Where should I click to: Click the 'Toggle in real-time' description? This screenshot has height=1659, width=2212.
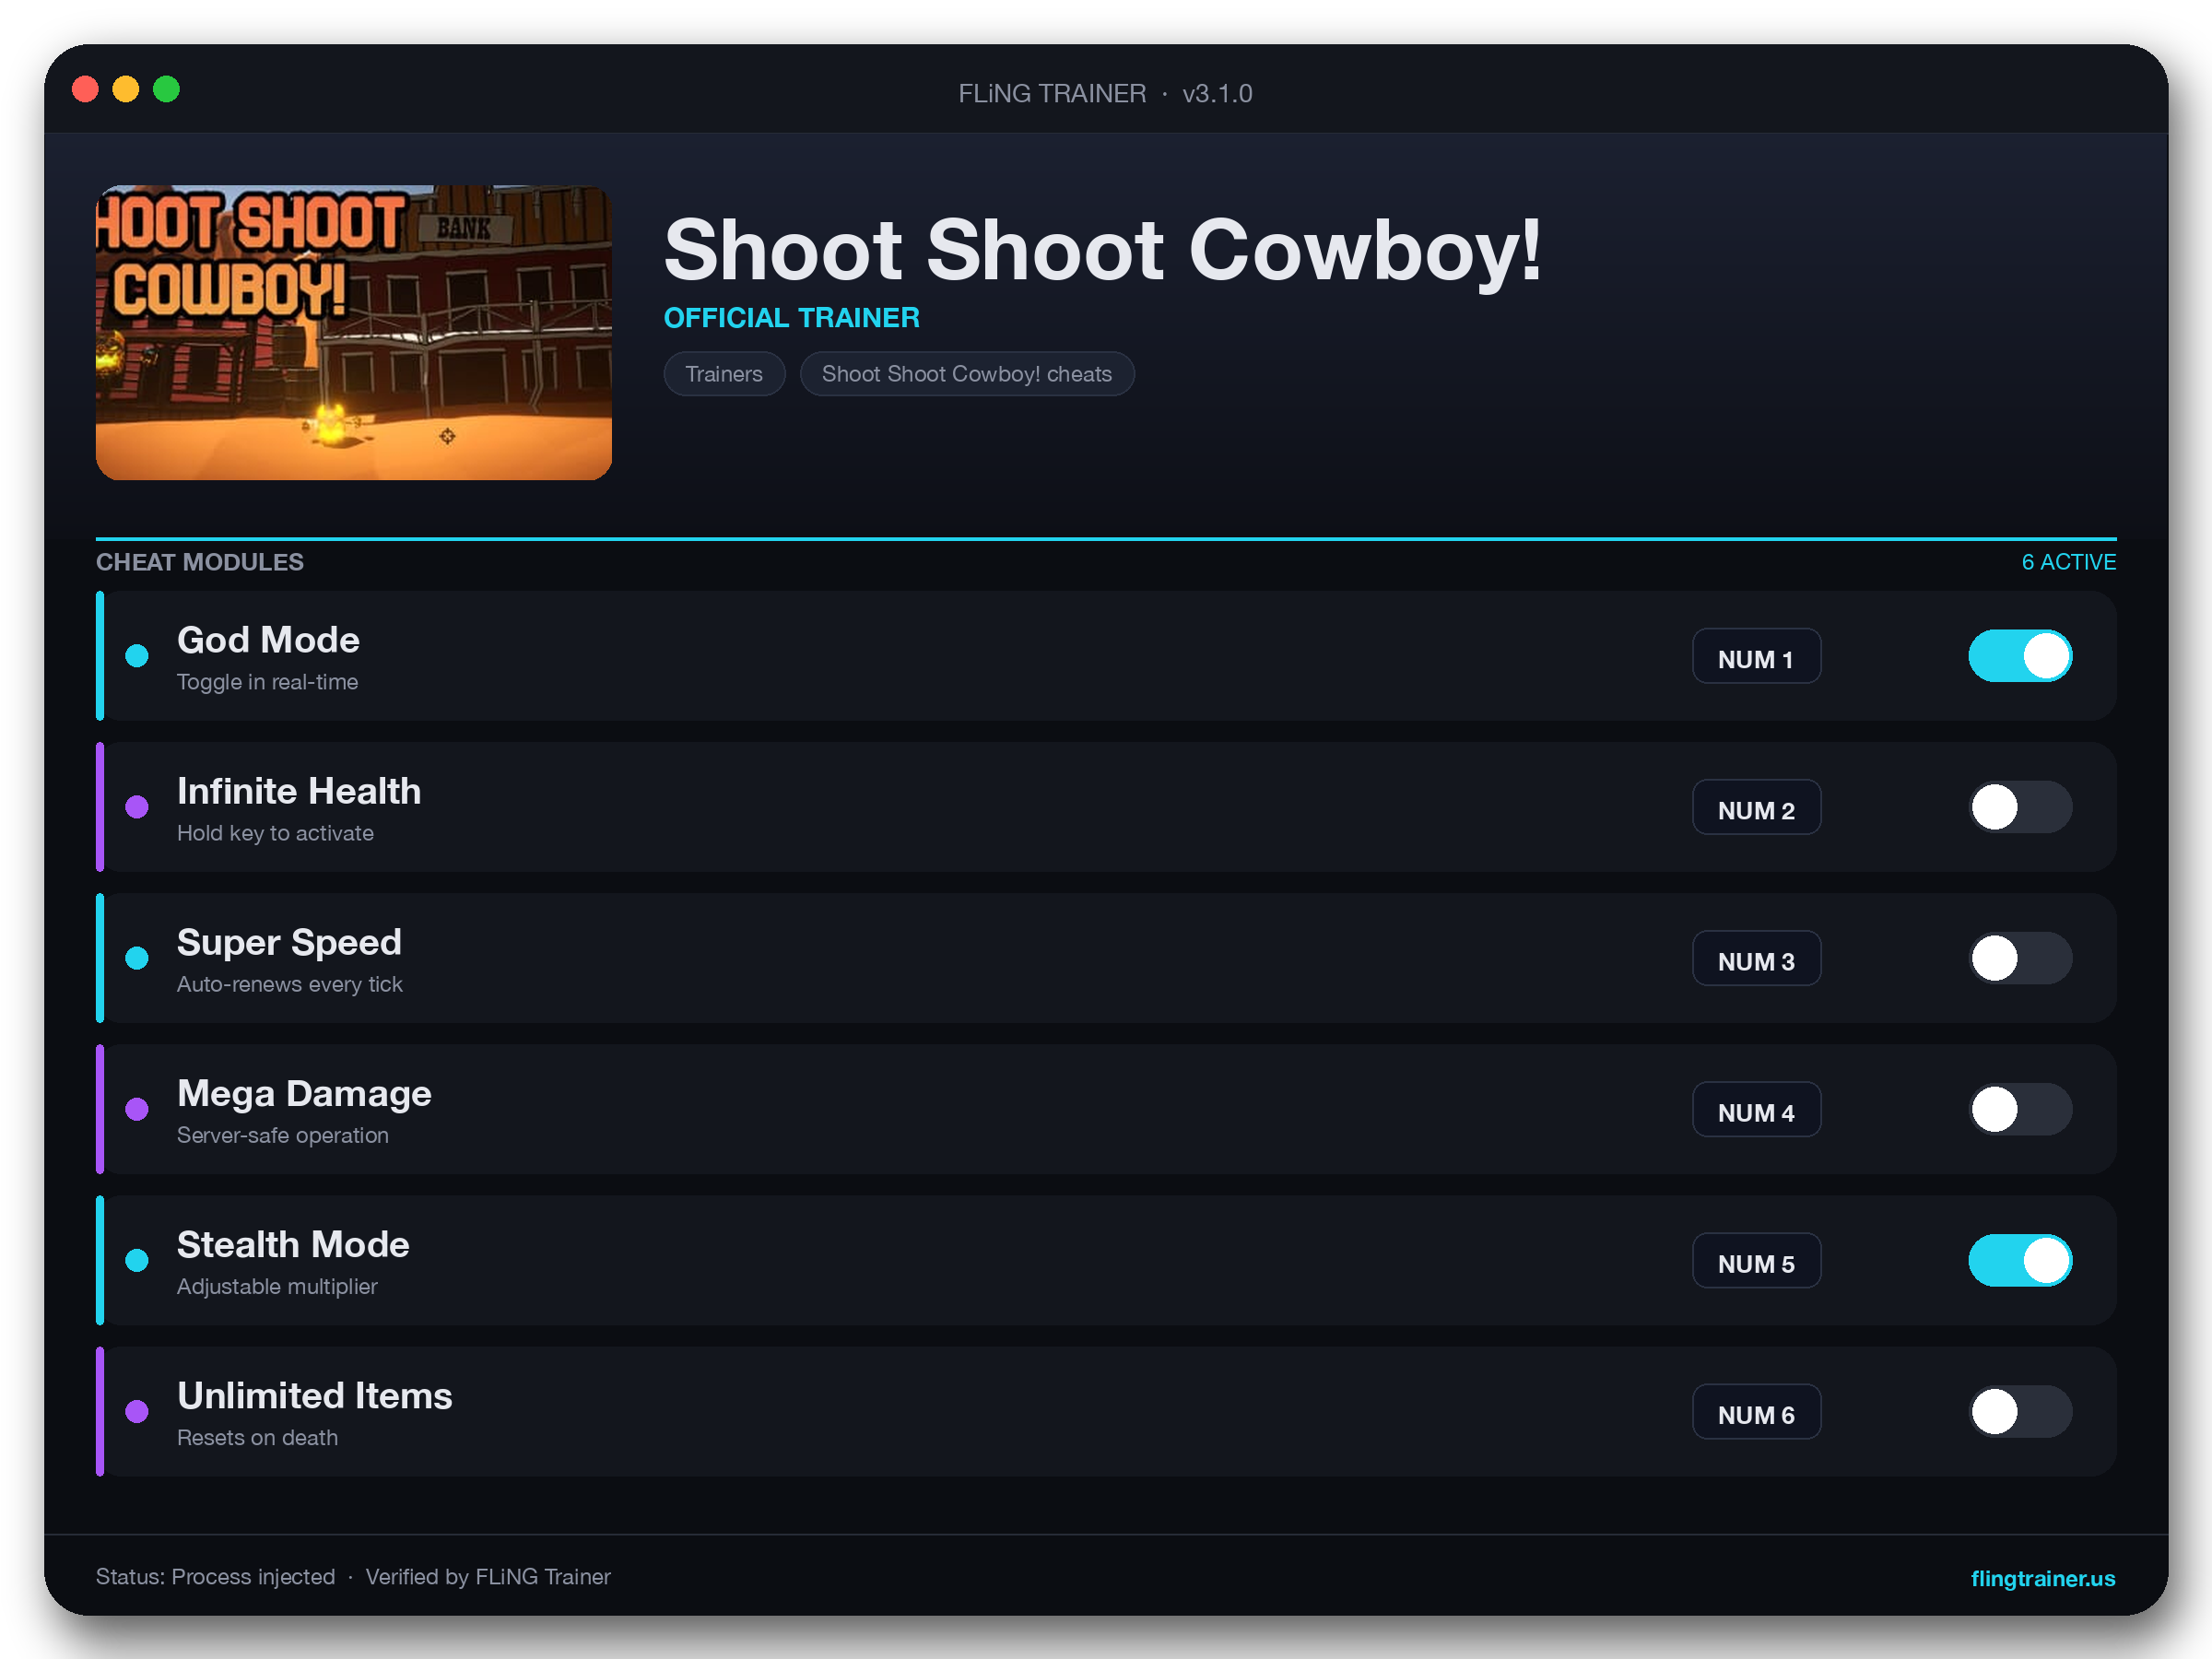(x=267, y=682)
